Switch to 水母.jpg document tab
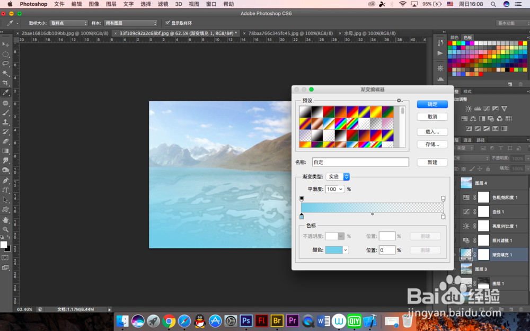This screenshot has height=331, width=530. [x=369, y=33]
